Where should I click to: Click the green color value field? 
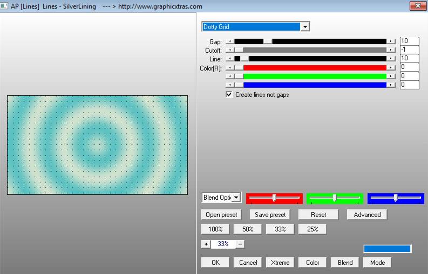coord(410,76)
